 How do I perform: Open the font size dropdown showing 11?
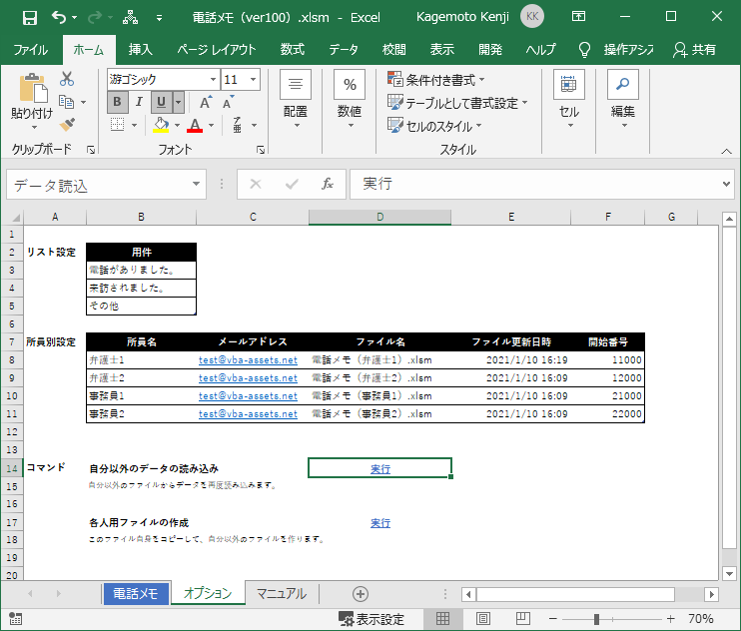(x=254, y=79)
